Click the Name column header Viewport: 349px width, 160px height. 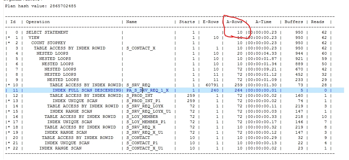coord(132,22)
